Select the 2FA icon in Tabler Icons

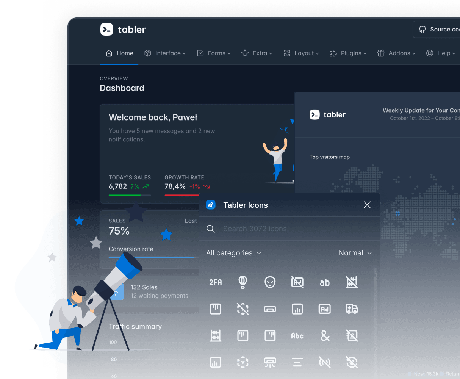pos(216,282)
